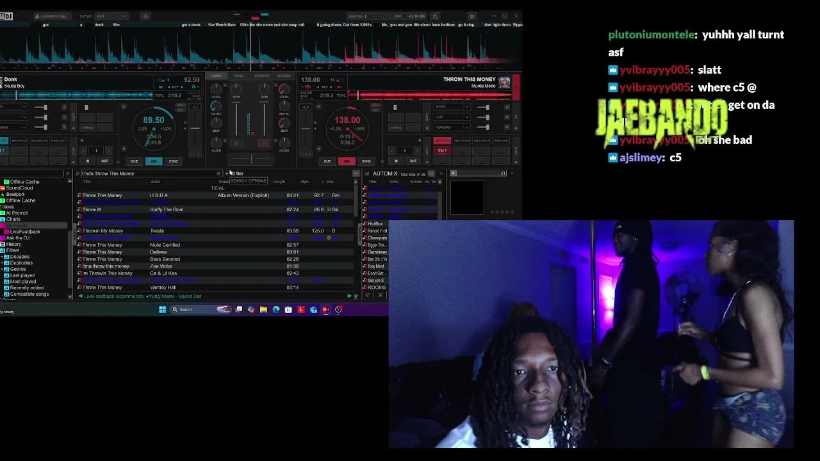Sort tracks by Length column
The image size is (820, 461).
279,182
